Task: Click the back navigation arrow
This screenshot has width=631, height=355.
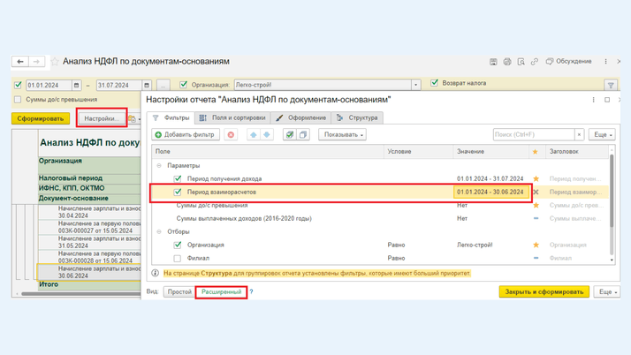Action: tap(19, 62)
